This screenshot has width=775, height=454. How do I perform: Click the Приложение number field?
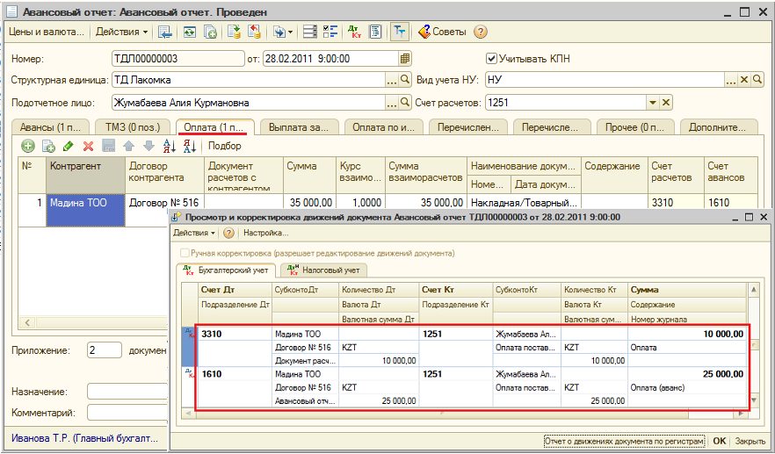pyautogui.click(x=104, y=350)
